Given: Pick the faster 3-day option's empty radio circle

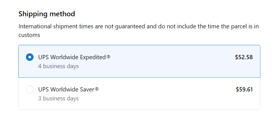Looking at the screenshot, I should 30,89.
